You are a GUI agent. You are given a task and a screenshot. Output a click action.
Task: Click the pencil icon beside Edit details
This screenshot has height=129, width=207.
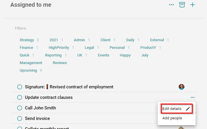coord(188,109)
